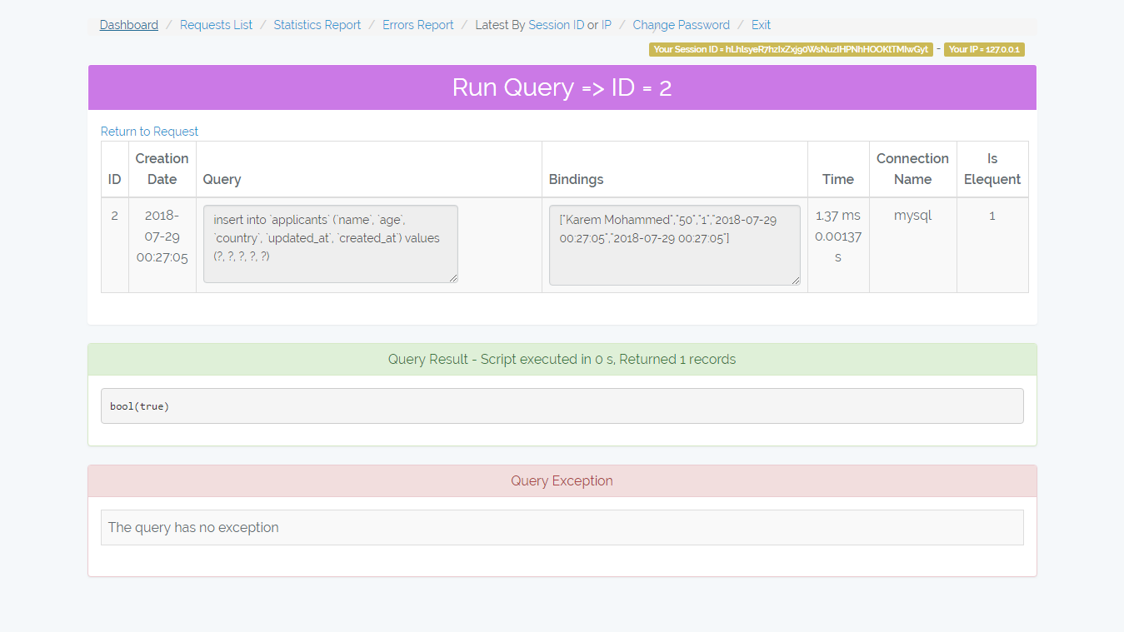This screenshot has height=632, width=1124.
Task: Click the Your IP 127.0.0.1 badge
Action: click(x=984, y=49)
